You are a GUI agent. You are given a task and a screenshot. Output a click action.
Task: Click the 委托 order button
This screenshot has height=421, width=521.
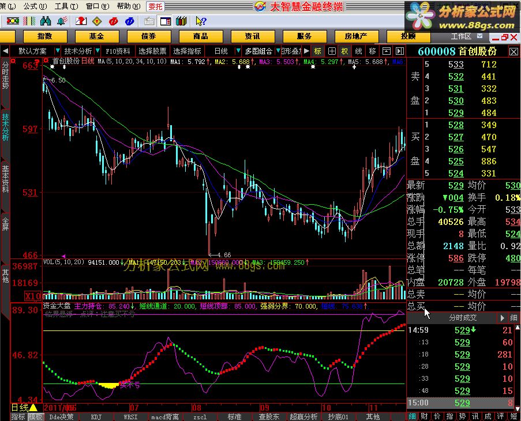(x=155, y=6)
